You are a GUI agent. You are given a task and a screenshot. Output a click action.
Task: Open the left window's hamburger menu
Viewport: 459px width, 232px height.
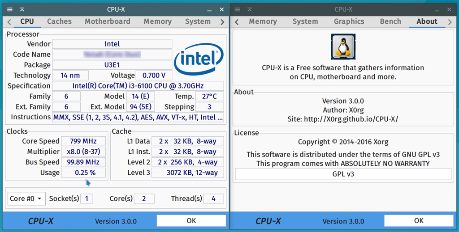point(10,9)
